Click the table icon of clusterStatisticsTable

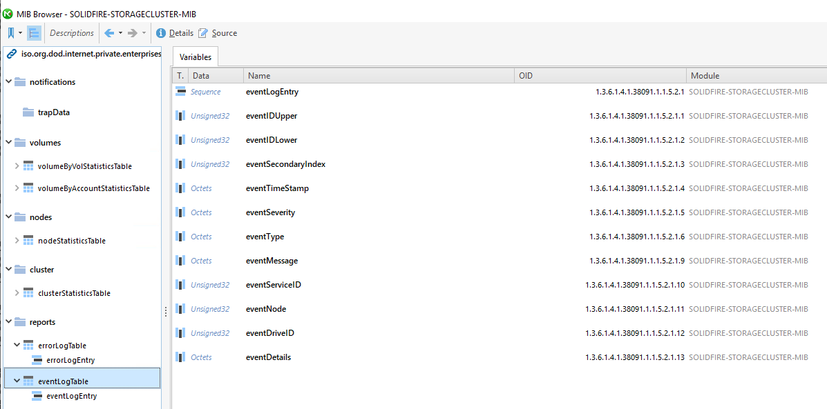click(x=28, y=293)
